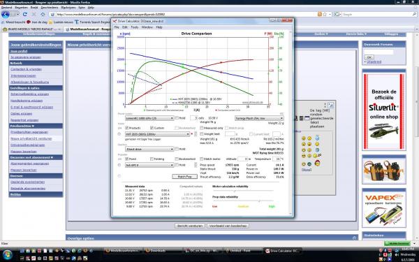Click the Windows Start orb
This screenshot has height=262, width=419.
[7, 254]
